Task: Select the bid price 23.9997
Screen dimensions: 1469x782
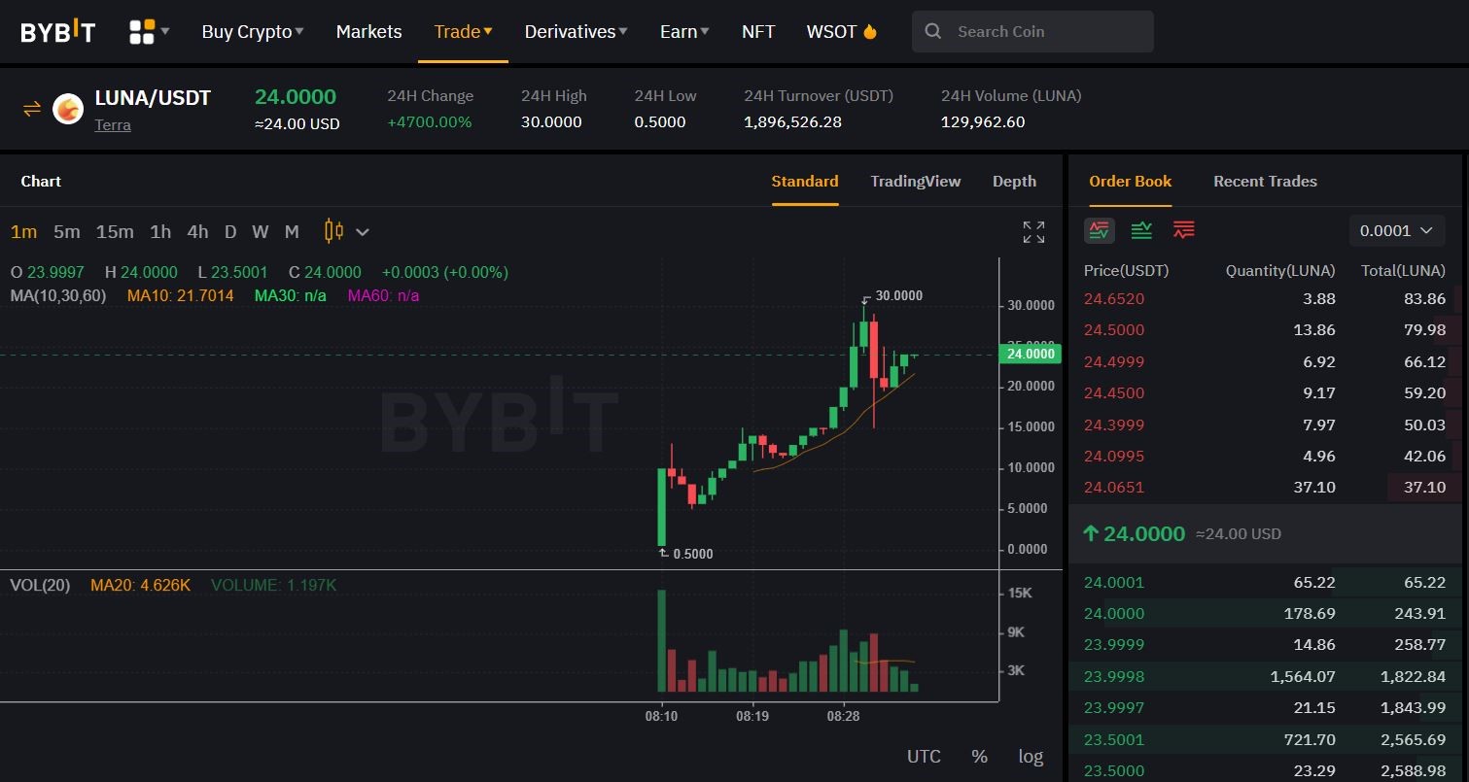Action: 1114,708
